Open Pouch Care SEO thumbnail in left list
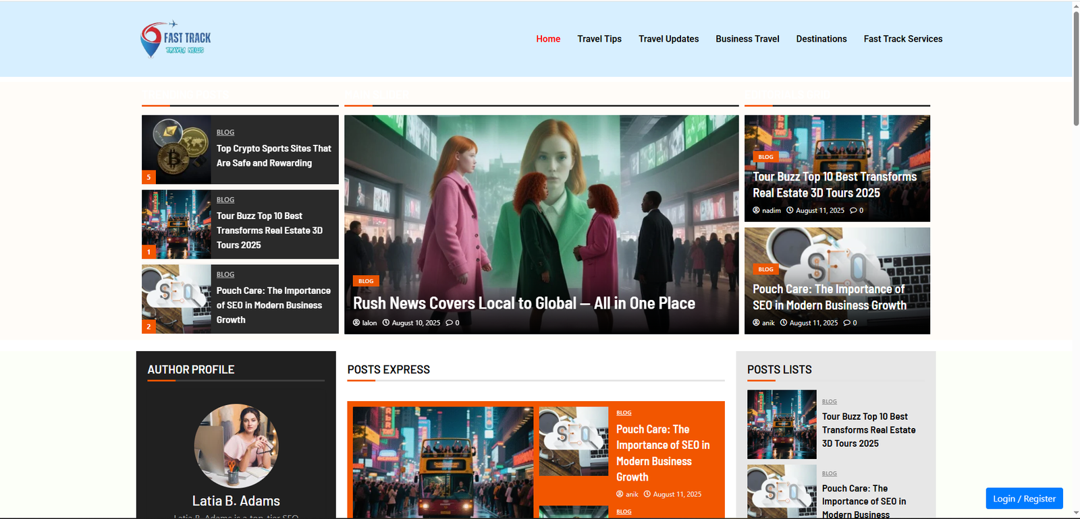Viewport: 1080px width, 519px height. (176, 299)
